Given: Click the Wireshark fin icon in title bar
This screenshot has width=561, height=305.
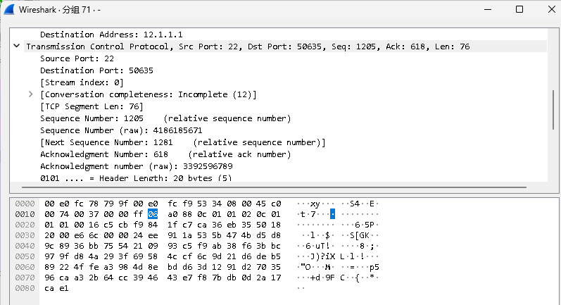Looking at the screenshot, I should [8, 9].
